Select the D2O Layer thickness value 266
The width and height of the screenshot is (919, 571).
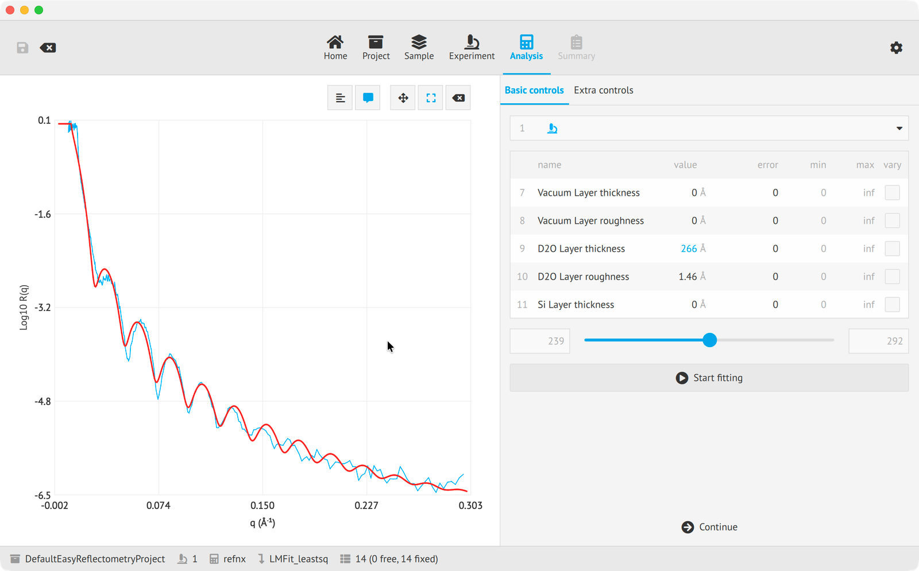(689, 248)
